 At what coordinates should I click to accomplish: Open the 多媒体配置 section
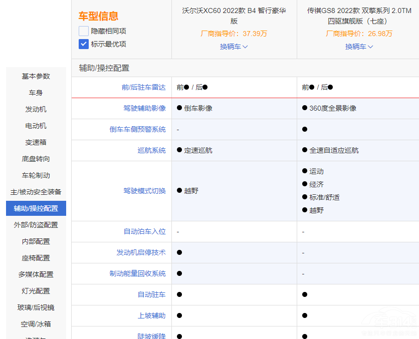tap(35, 274)
